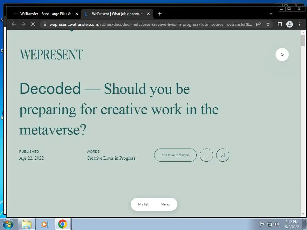Go back to the previous page

coord(14,24)
